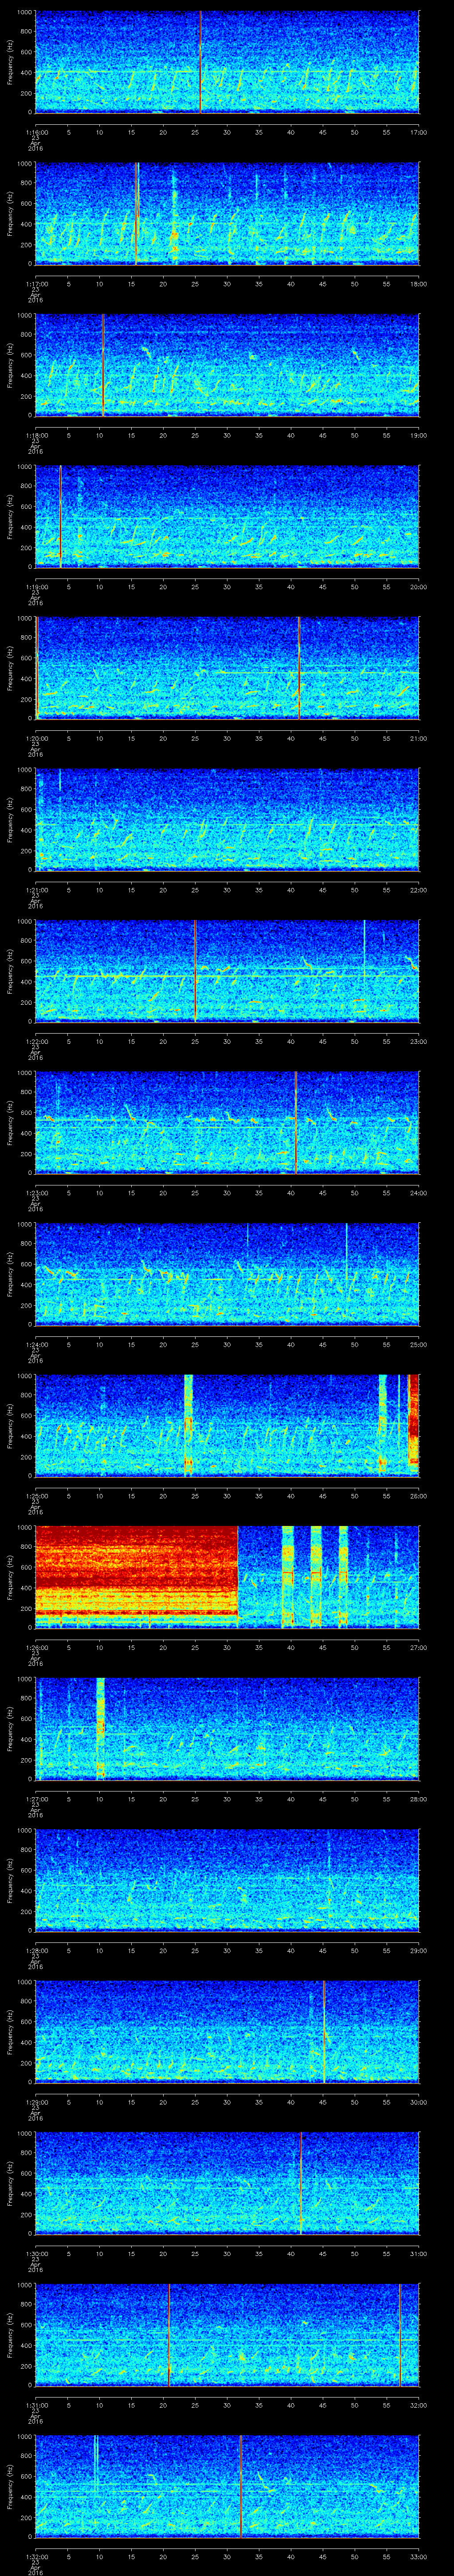This screenshot has height=2576, width=454.
Task: Click the 22:00 end time label
Action: point(418,890)
